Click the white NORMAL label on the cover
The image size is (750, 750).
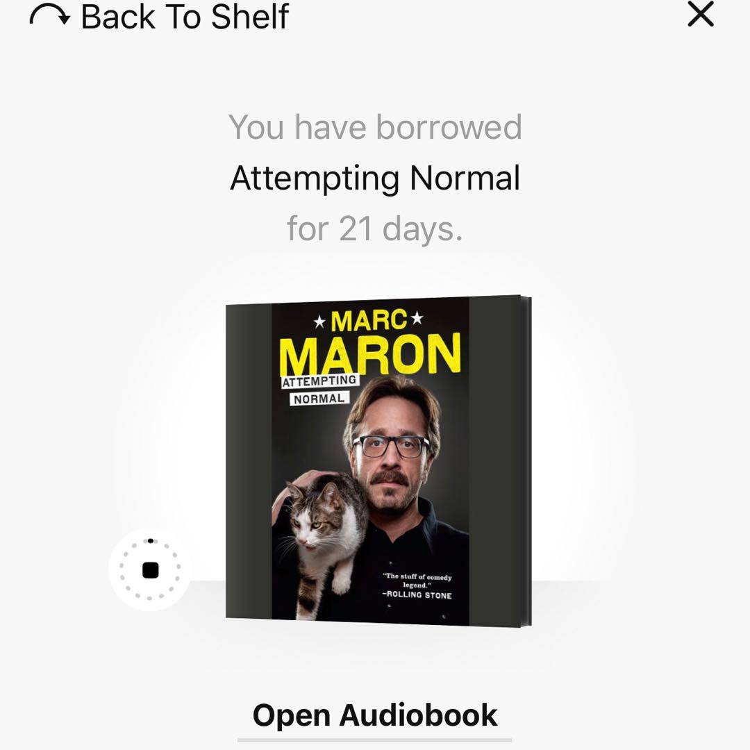coord(319,399)
